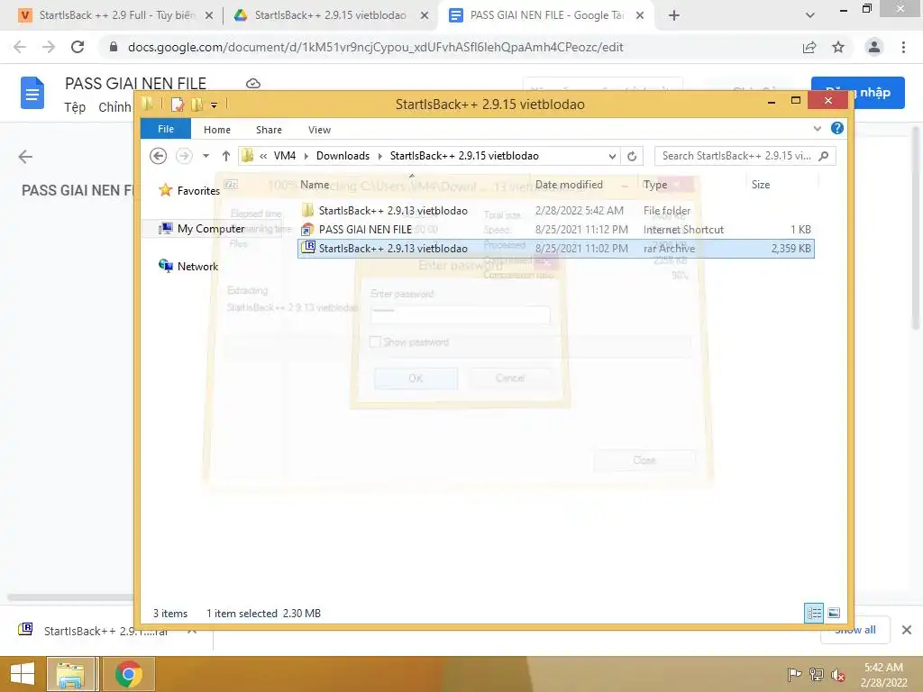Viewport: 923px width, 692px height.
Task: Open the Google Docs home icon
Action: 32,93
